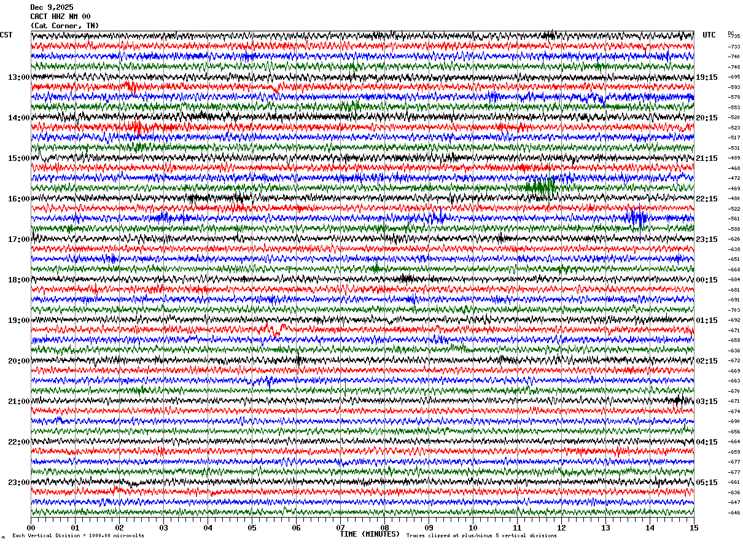Screen dimensions: 743x544
Task: Click the 15 minute axis tick label
Action: (x=694, y=527)
